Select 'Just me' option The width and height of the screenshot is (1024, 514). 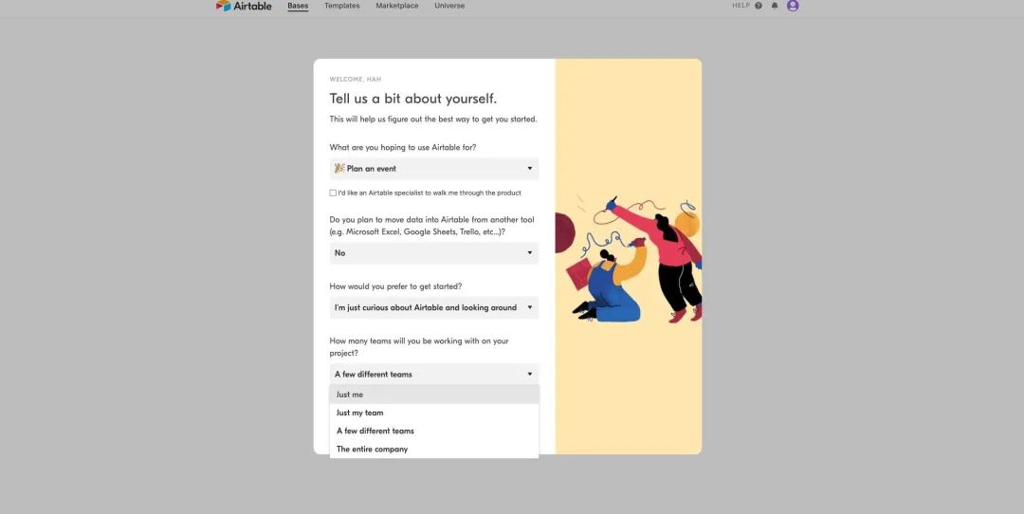point(434,395)
